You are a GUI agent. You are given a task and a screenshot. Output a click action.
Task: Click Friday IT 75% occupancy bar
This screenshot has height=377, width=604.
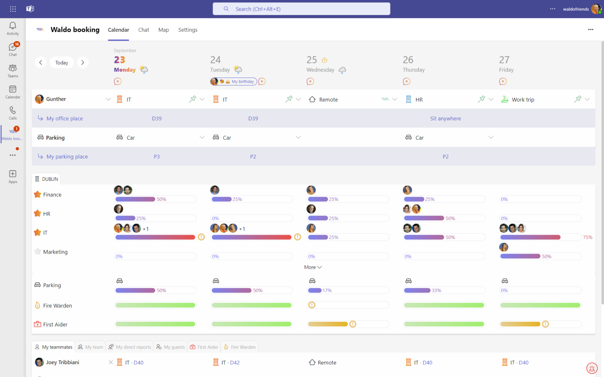(540, 237)
